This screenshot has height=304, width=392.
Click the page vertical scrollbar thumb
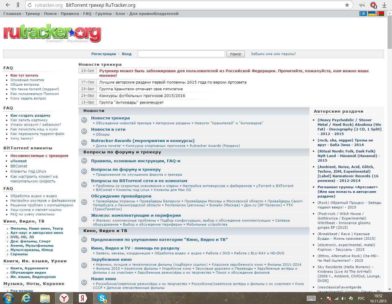click(390, 32)
